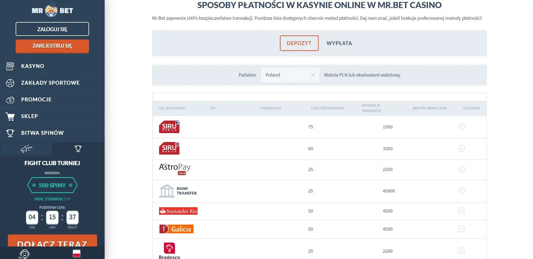Select the Depozyt tab
The width and height of the screenshot is (533, 259).
[299, 43]
